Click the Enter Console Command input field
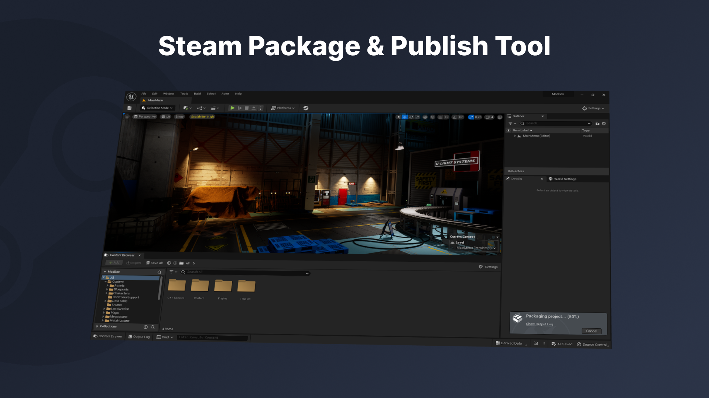 click(x=212, y=337)
